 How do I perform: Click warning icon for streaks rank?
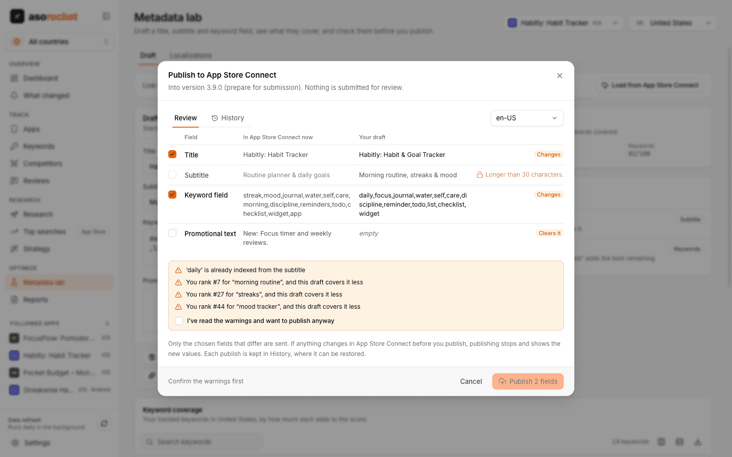pos(178,295)
